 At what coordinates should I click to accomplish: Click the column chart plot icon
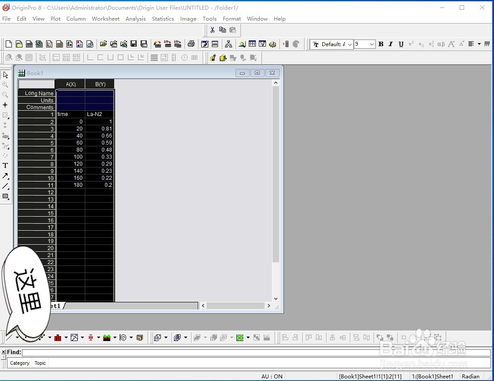pos(58,337)
